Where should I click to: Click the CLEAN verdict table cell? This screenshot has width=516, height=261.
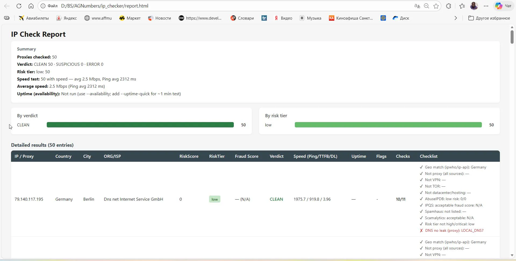(x=276, y=199)
